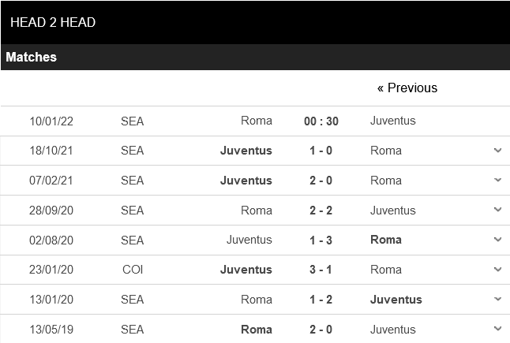Viewport: 510px width, 343px height.
Task: Expand the 28/09/20 Roma 2-2 Juventus match
Action: (497, 210)
